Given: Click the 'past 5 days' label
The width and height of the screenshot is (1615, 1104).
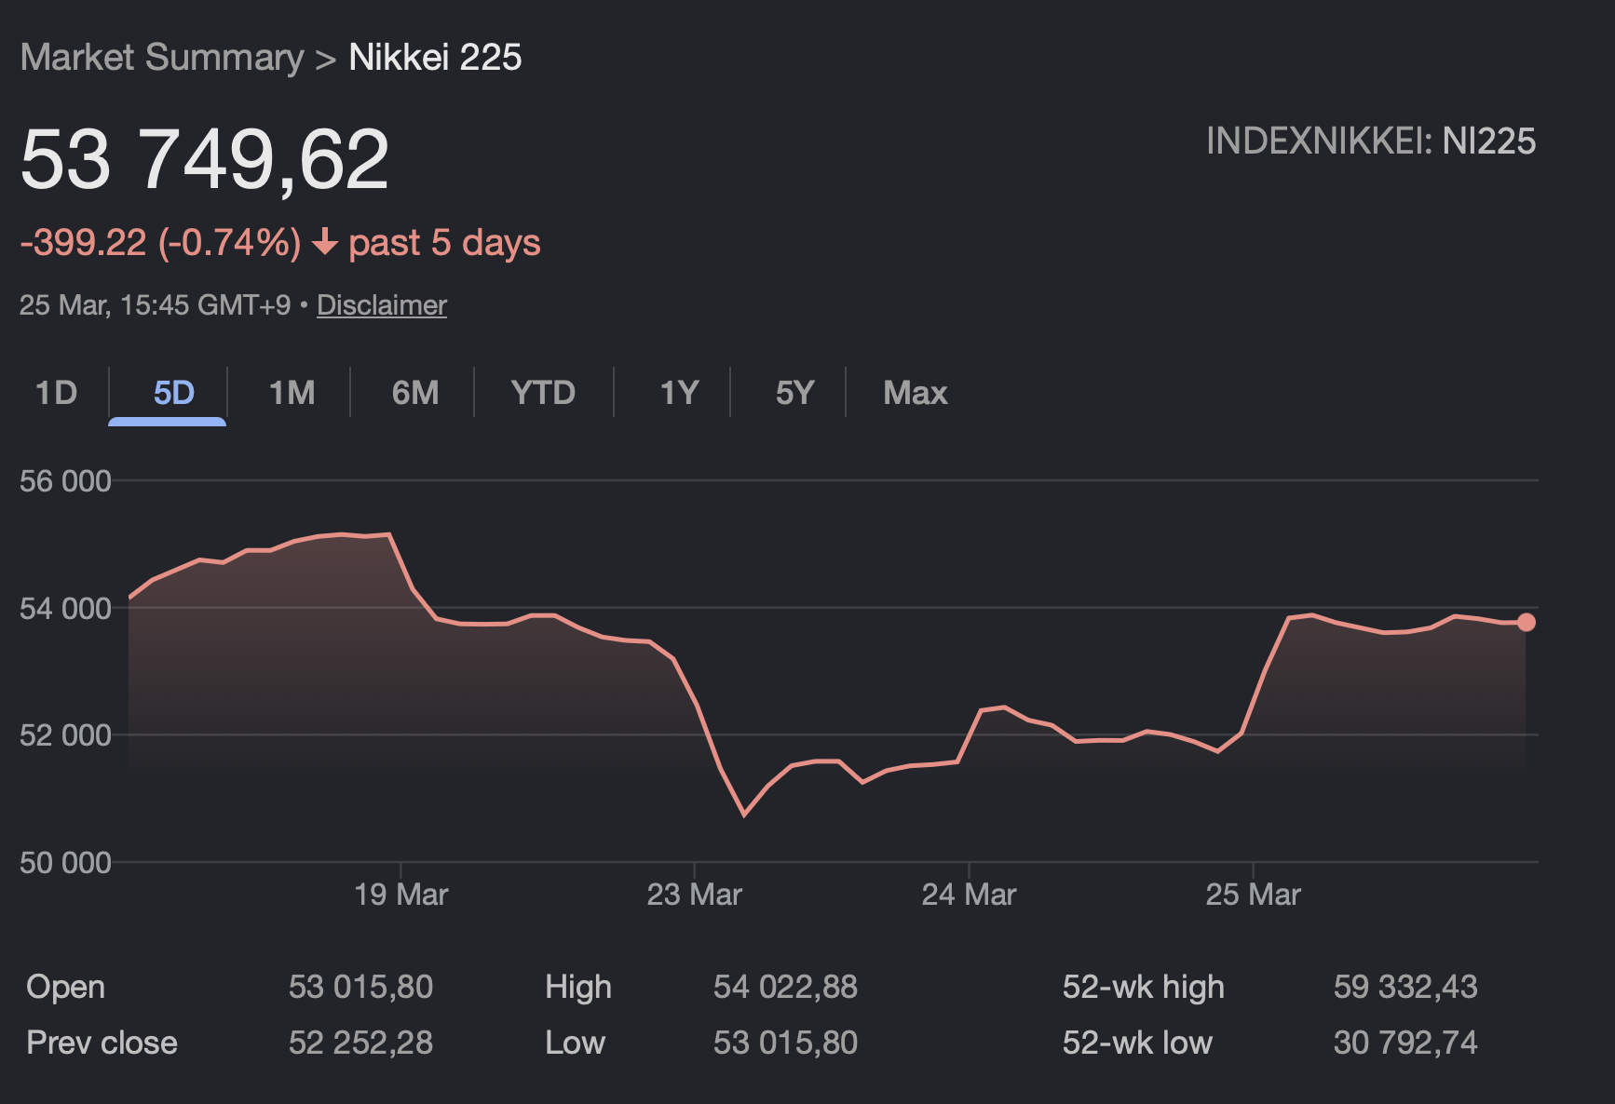Looking at the screenshot, I should tap(444, 243).
